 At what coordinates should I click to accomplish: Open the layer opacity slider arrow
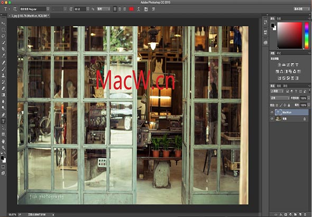(x=308, y=98)
